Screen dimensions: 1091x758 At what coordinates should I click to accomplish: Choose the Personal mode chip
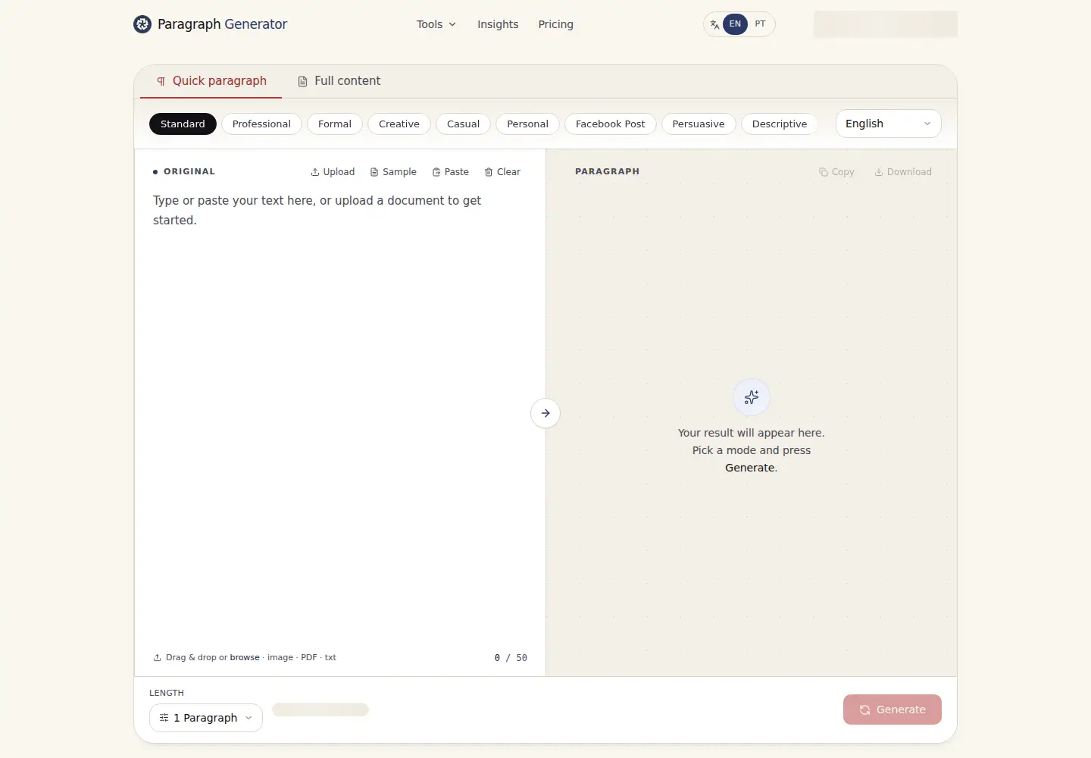point(527,124)
